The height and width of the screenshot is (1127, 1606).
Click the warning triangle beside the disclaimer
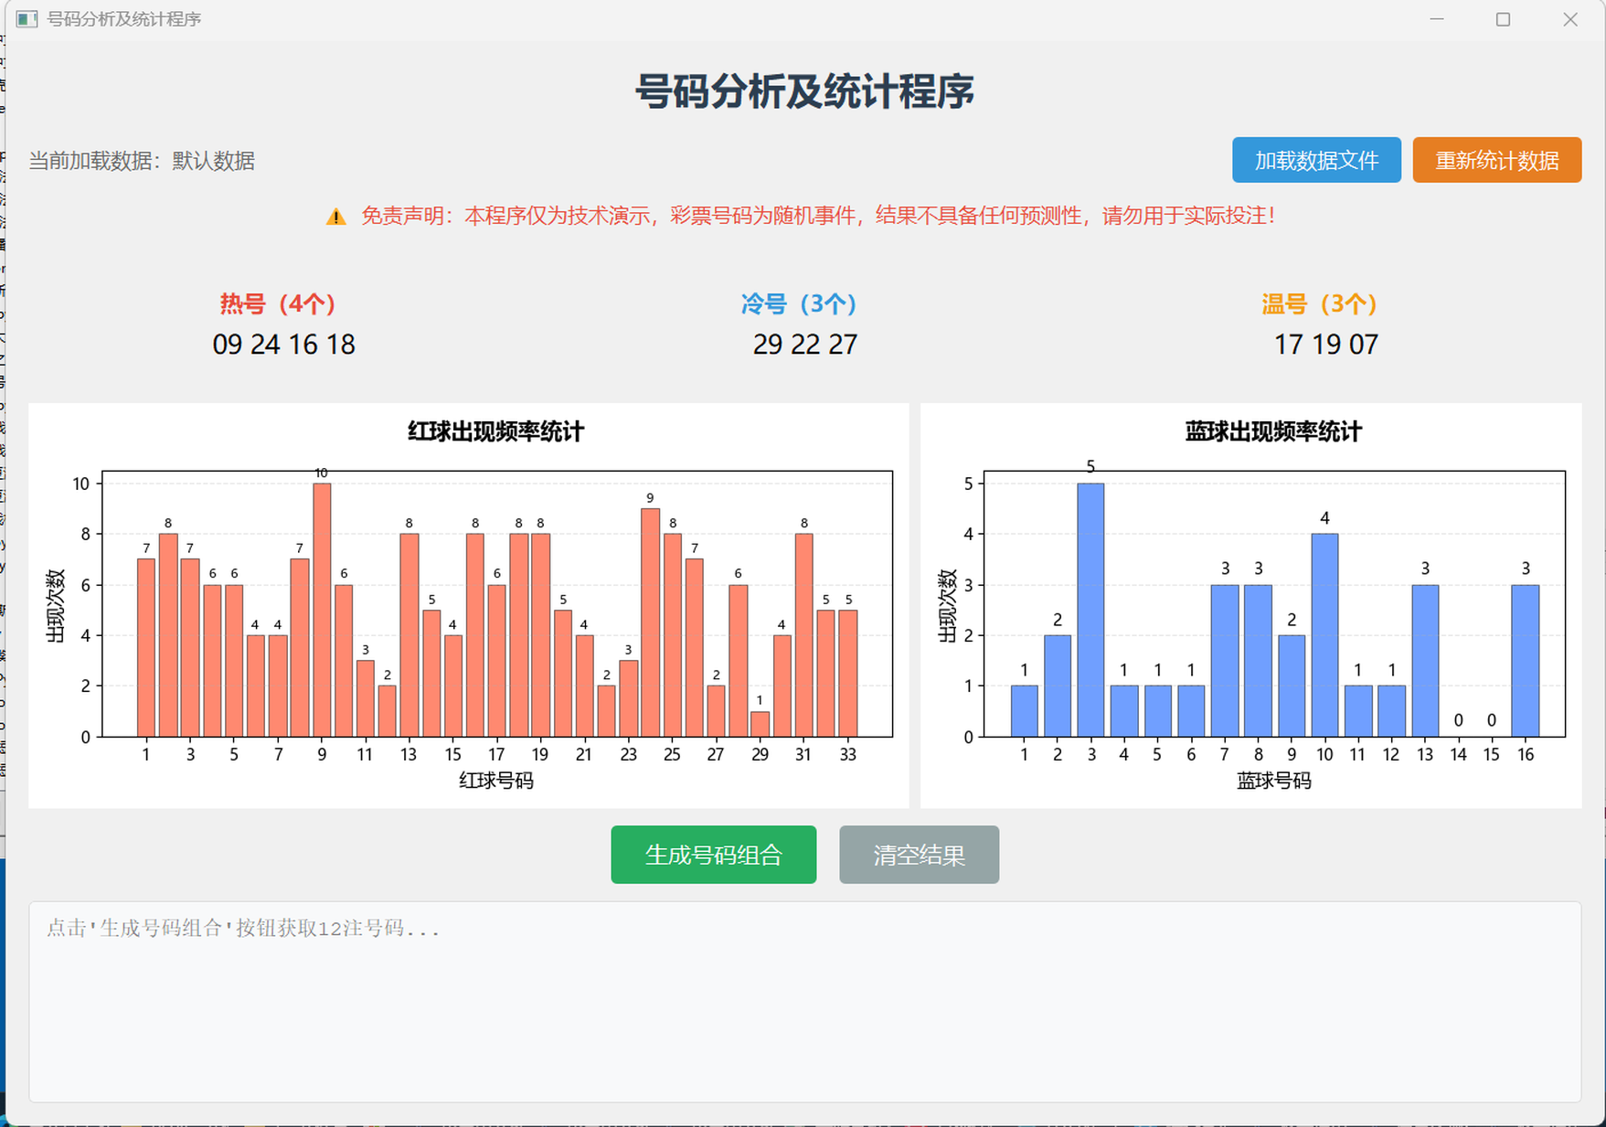pos(335,216)
